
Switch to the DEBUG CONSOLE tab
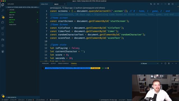pyautogui.click(x=63, y=63)
